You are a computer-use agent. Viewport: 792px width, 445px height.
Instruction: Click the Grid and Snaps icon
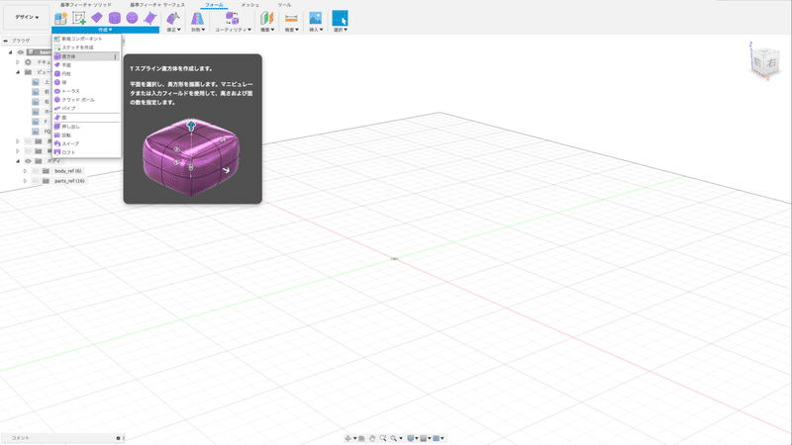(424, 438)
